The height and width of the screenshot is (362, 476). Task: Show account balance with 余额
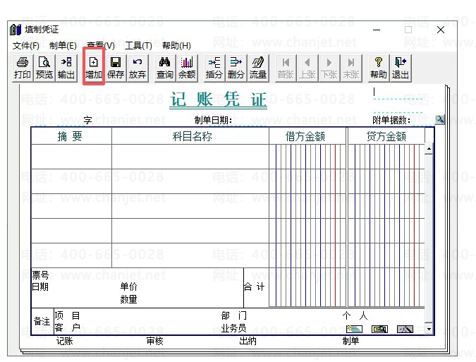(x=187, y=68)
